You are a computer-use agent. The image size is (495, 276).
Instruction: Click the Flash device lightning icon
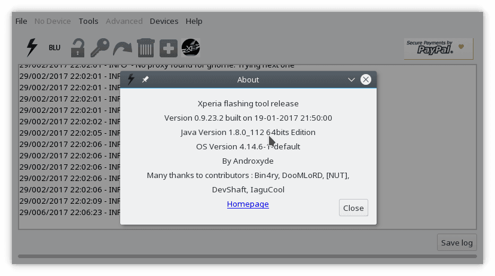click(32, 48)
